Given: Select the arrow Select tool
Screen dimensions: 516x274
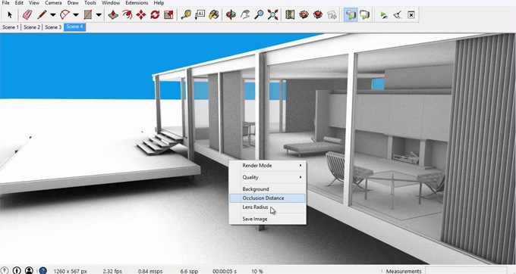Looking at the screenshot, I should click(x=10, y=15).
